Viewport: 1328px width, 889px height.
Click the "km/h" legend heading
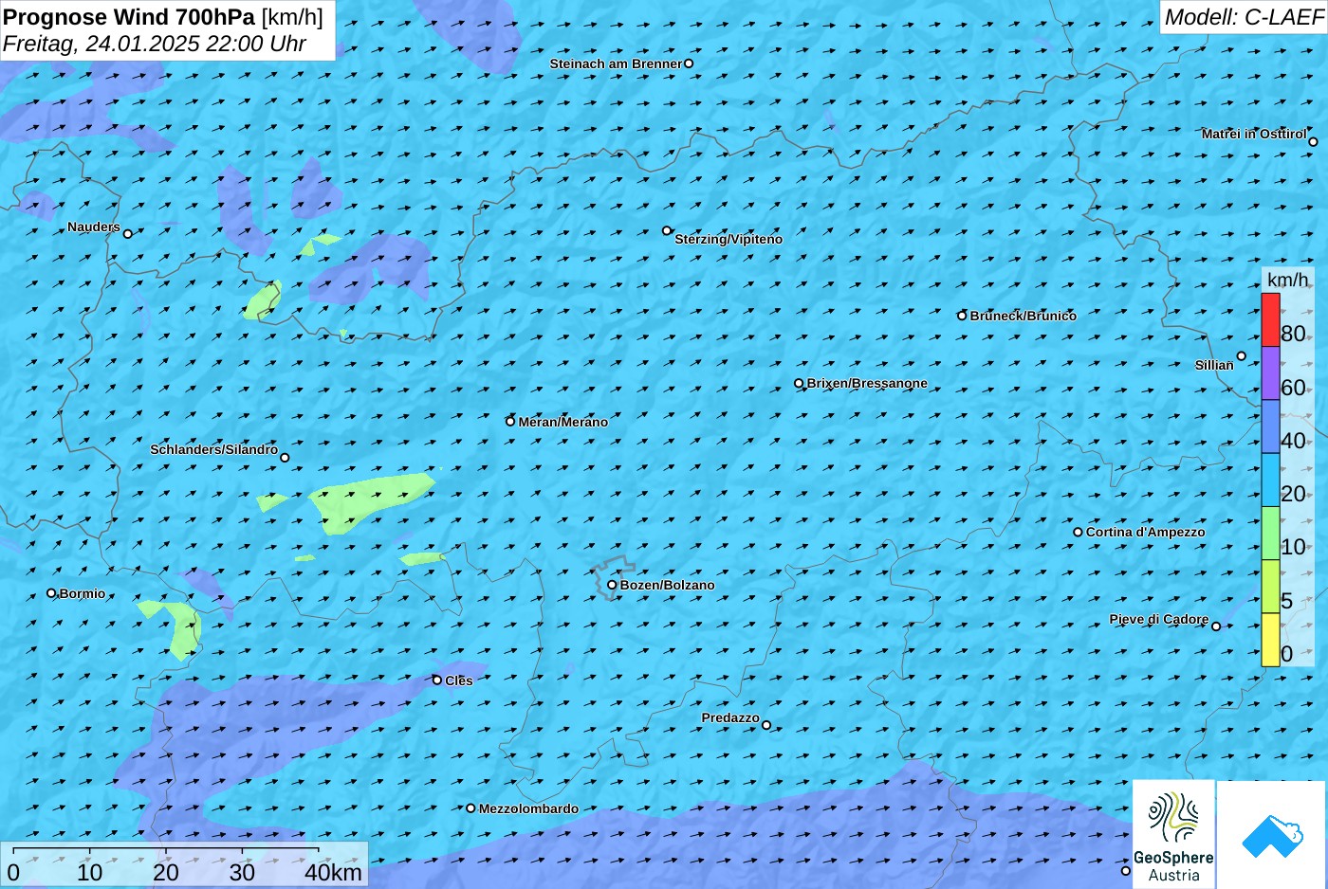1288,280
